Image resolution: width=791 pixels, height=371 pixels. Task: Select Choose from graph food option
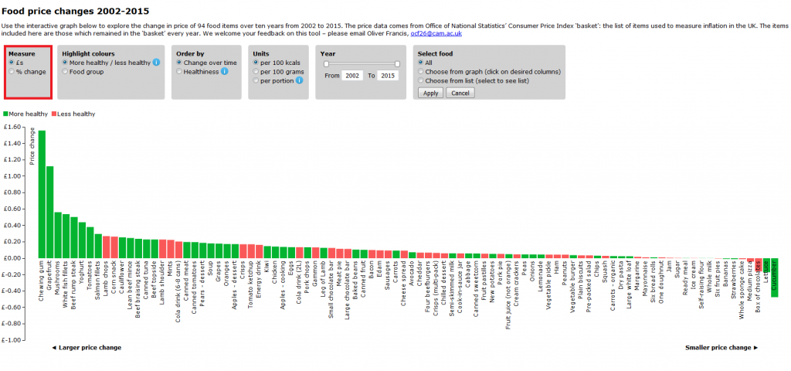[420, 71]
